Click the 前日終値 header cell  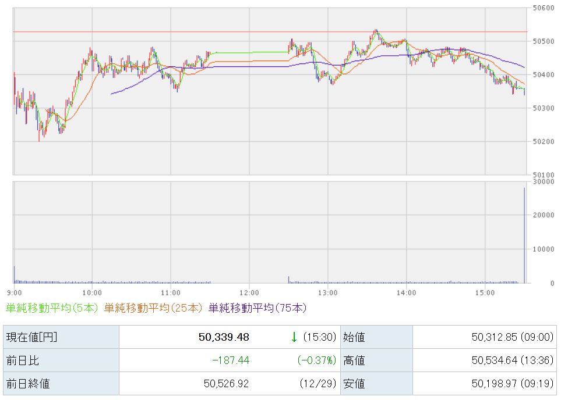[61, 384]
